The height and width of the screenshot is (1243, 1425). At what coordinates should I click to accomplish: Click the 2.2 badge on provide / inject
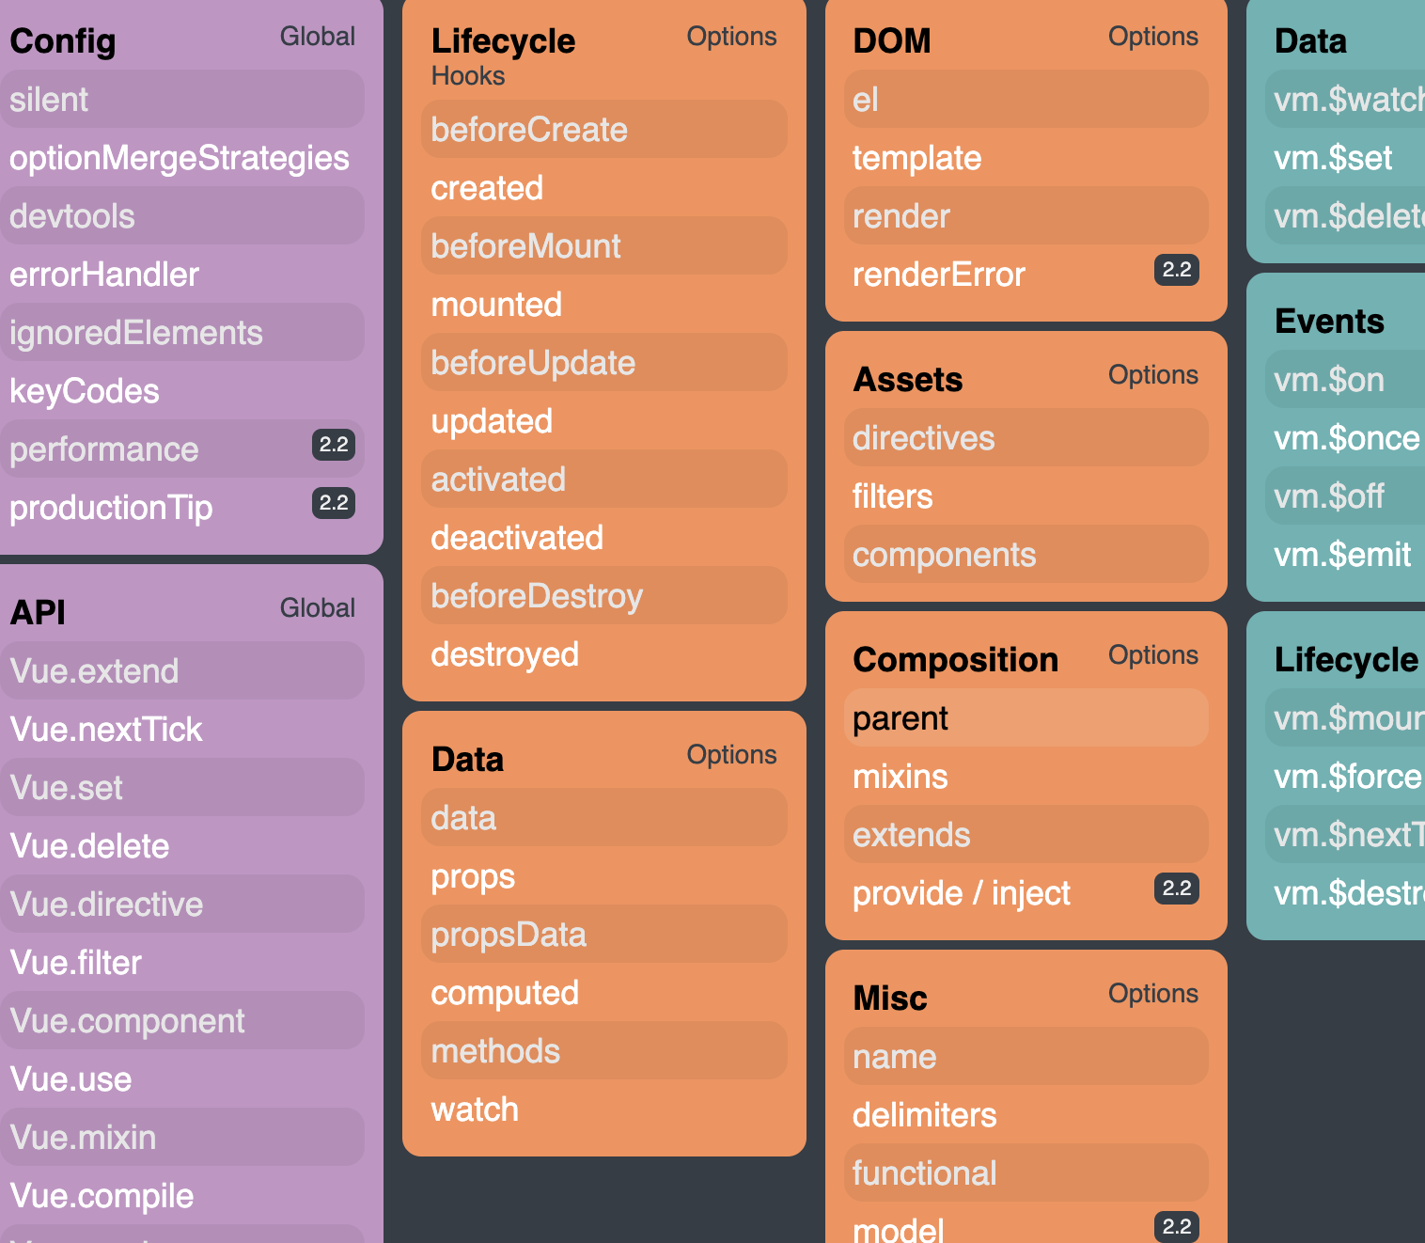point(1177,889)
